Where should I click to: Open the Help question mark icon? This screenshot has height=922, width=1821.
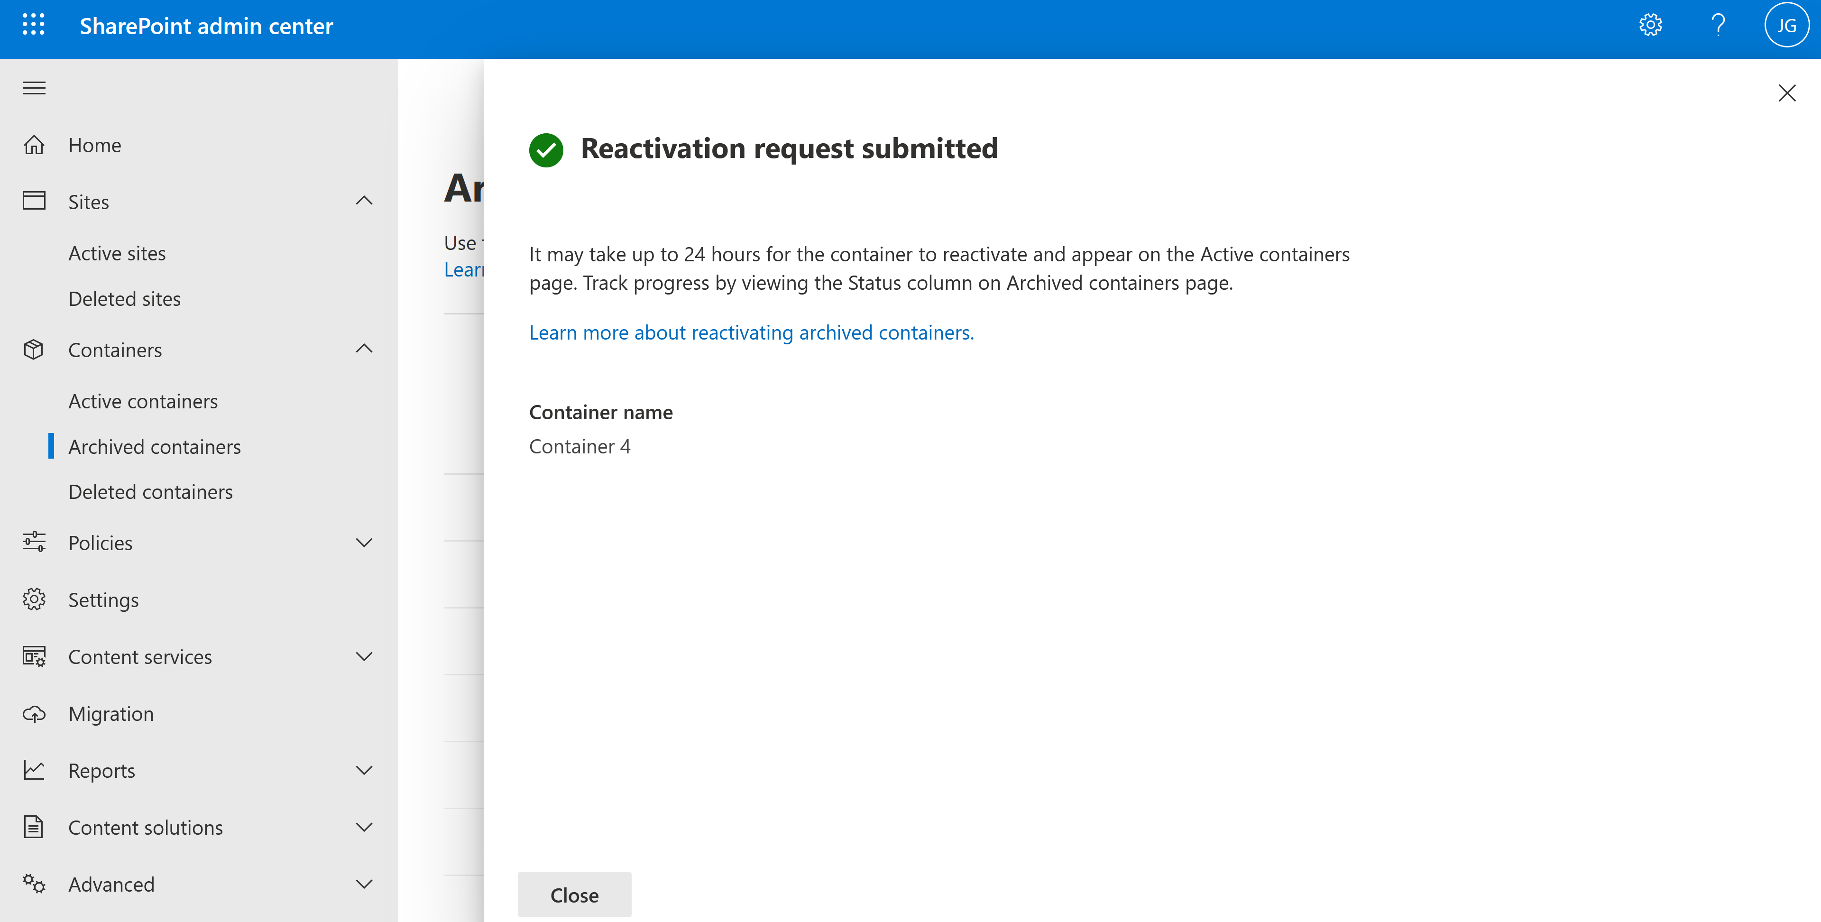tap(1719, 25)
